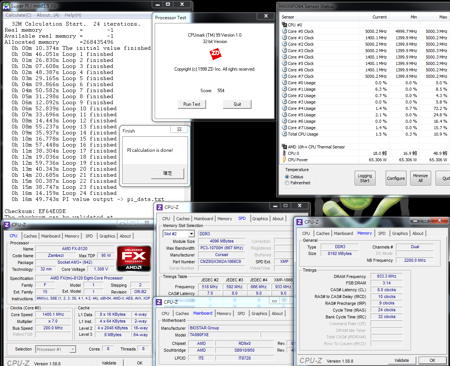Click the AMD 10h+ CPU Thermal Sensor icon

(x=284, y=147)
